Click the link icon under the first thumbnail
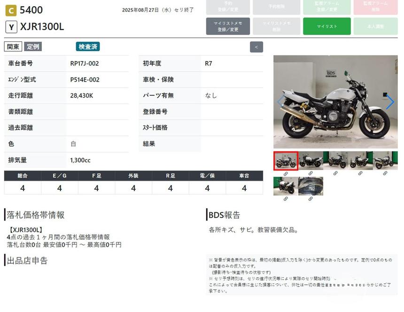 [x=285, y=173]
